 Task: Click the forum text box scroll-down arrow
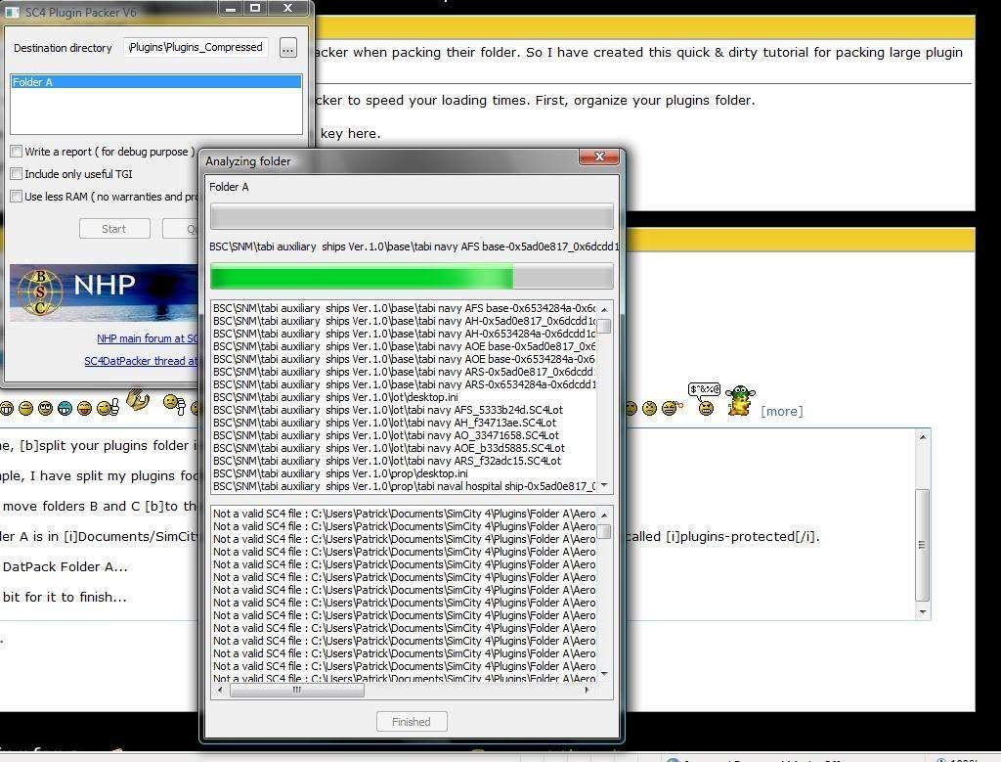tap(922, 612)
